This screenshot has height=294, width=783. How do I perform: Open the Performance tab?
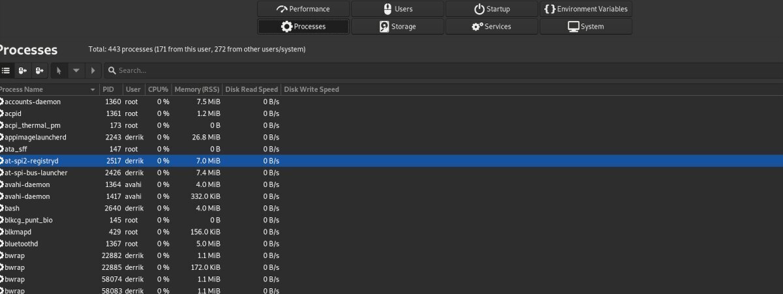(x=303, y=9)
